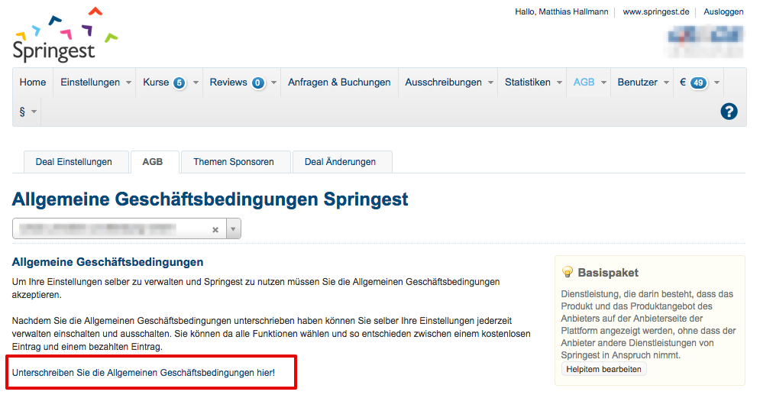The image size is (760, 395).
Task: Open the help question mark icon
Action: (729, 112)
